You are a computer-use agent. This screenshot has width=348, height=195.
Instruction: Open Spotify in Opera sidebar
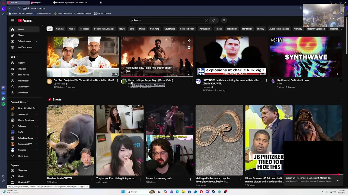(3, 104)
